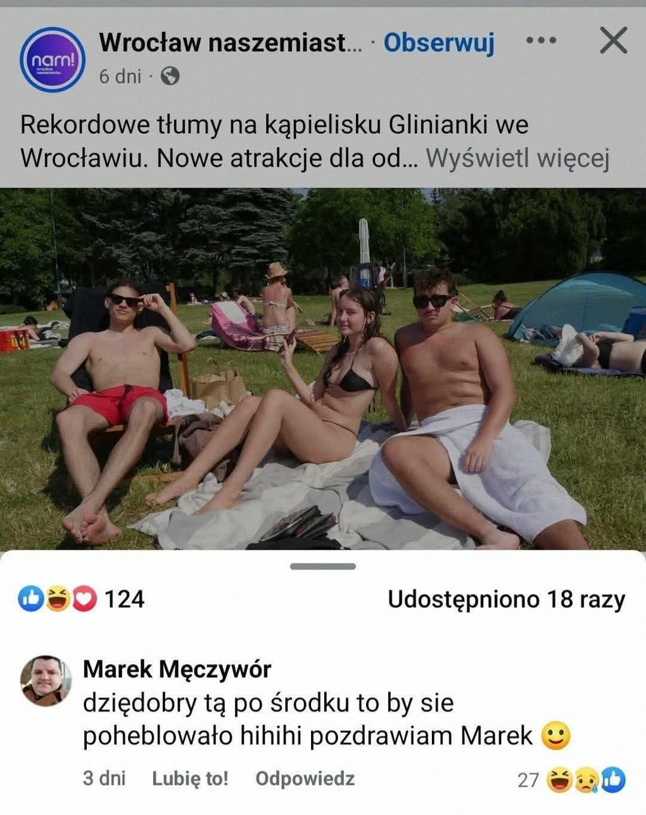Open the Marek Męczywór commenter name
646x815 pixels.
[x=177, y=669]
